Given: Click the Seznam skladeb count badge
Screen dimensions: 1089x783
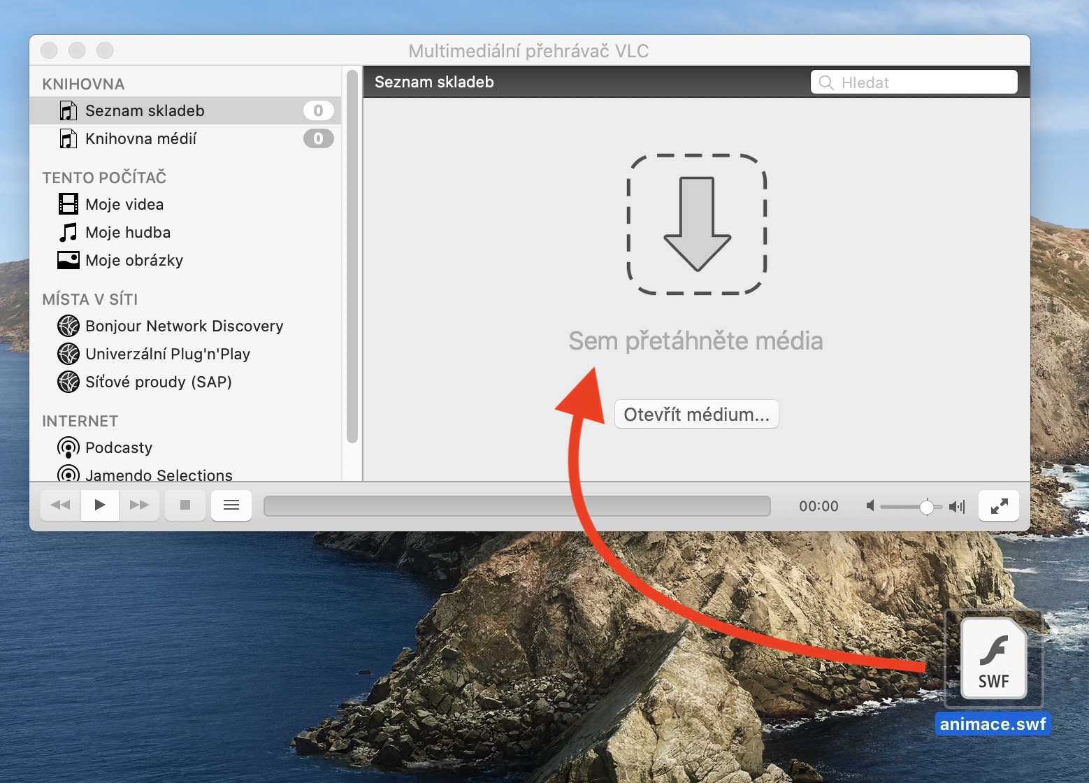Looking at the screenshot, I should 318,110.
